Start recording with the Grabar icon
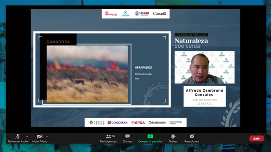 click(x=173, y=137)
